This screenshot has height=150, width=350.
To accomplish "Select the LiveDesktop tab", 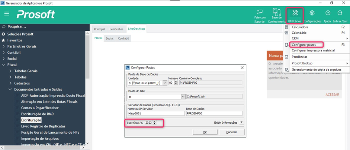I will [x=137, y=29].
